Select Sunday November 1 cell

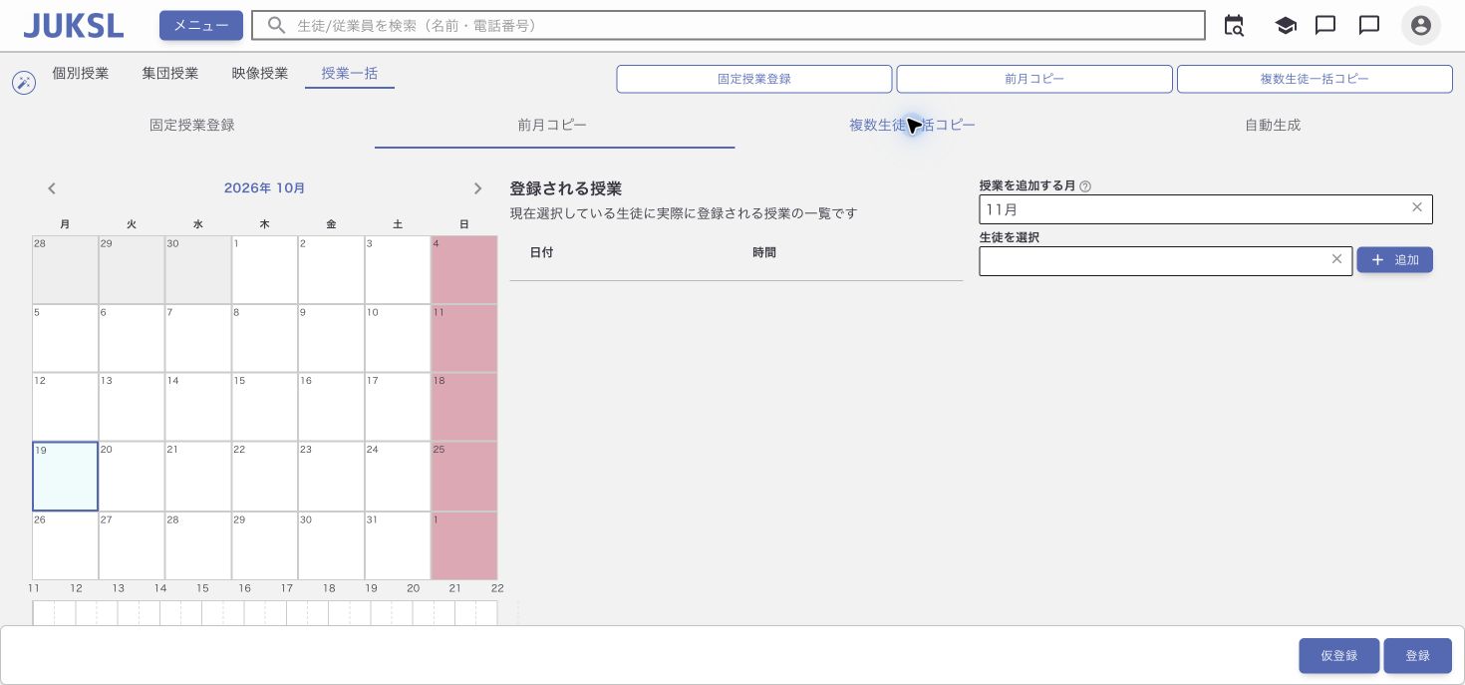(464, 545)
